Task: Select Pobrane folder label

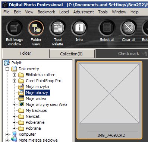Action: click(x=33, y=128)
